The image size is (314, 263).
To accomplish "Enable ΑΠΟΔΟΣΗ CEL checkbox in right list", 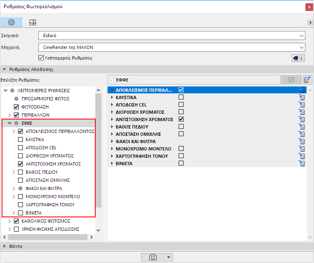I will click(x=181, y=104).
